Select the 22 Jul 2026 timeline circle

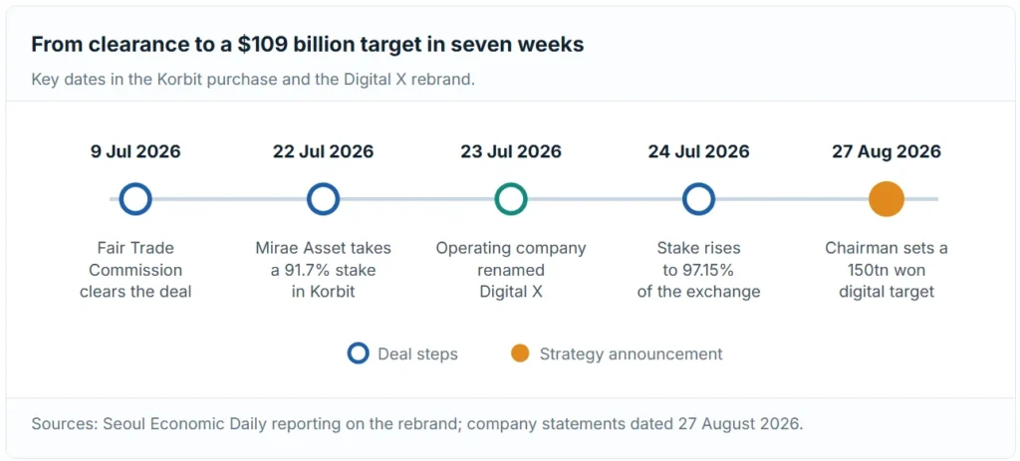[x=324, y=199]
